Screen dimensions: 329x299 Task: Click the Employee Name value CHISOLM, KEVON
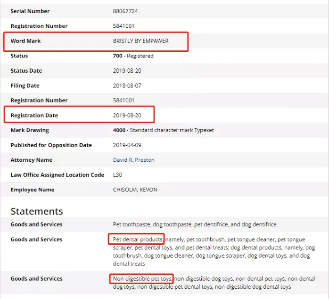click(135, 190)
